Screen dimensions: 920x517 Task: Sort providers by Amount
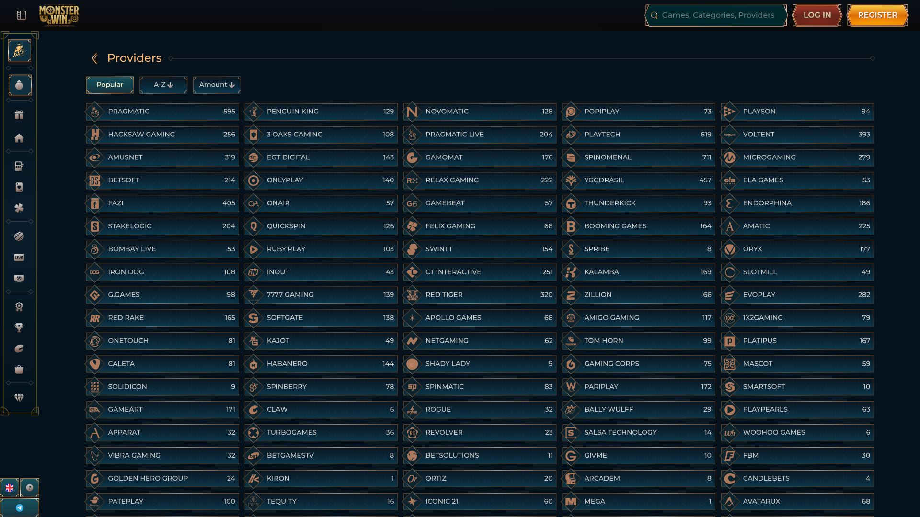coord(217,85)
